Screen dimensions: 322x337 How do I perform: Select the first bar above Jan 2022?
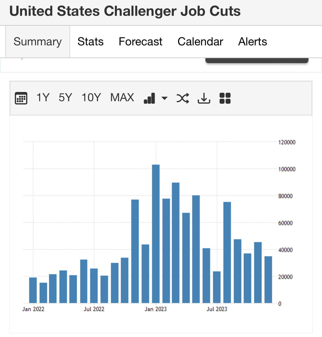coord(33,290)
